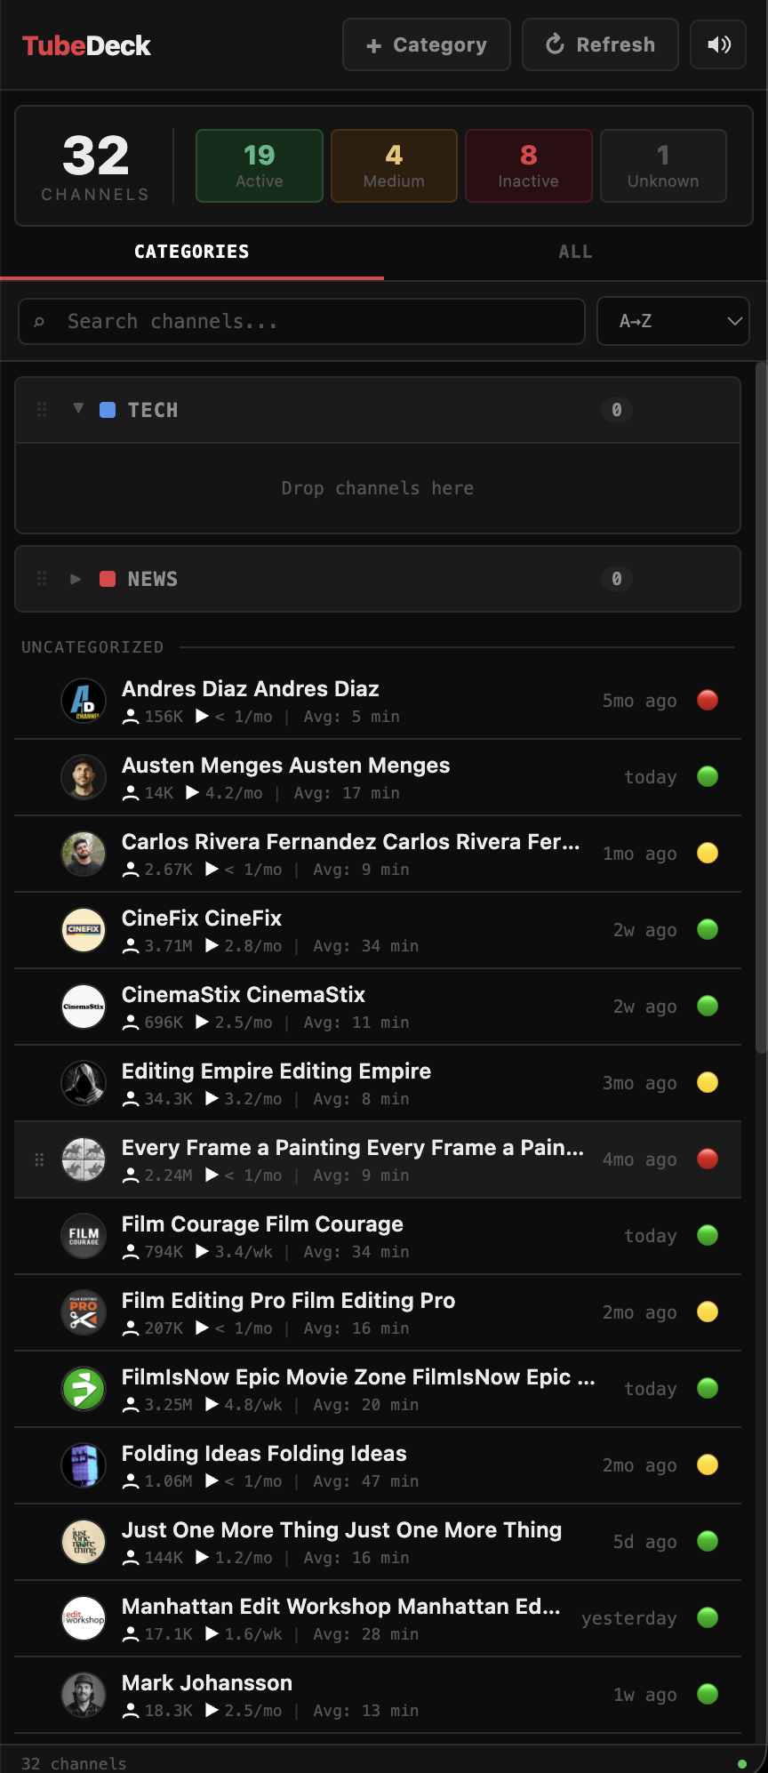Click the sound toggle speaker icon
Screen dimensions: 768x1773
coord(718,44)
